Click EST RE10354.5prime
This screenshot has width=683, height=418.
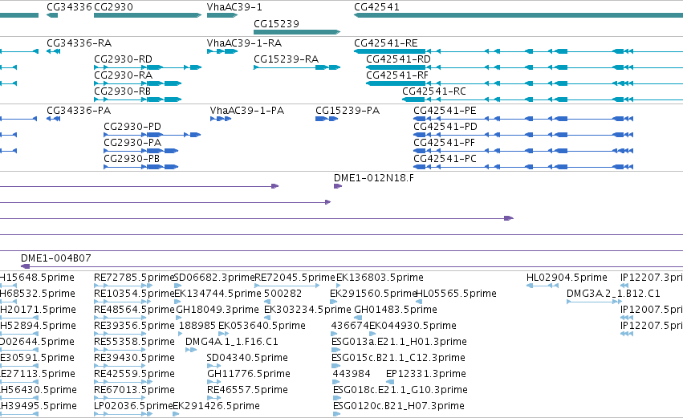click(x=134, y=294)
